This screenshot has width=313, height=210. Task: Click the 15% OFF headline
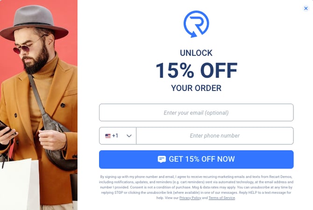[196, 70]
